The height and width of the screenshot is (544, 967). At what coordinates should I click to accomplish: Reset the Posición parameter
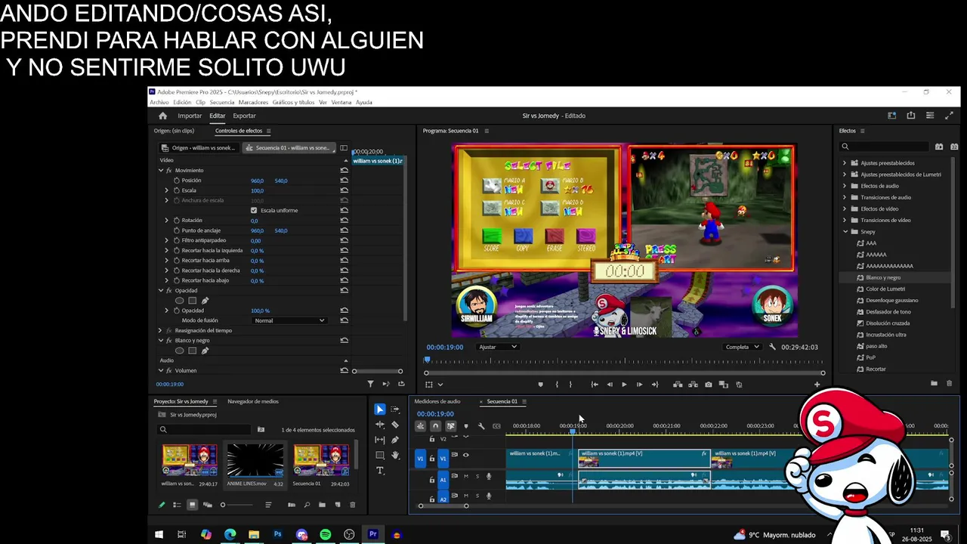coord(344,181)
